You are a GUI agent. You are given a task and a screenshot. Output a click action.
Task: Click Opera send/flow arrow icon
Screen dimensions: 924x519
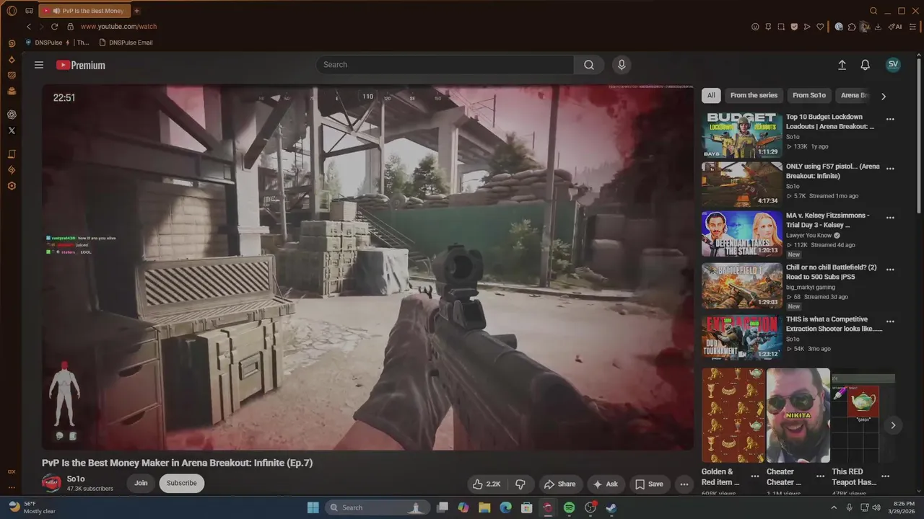[807, 27]
